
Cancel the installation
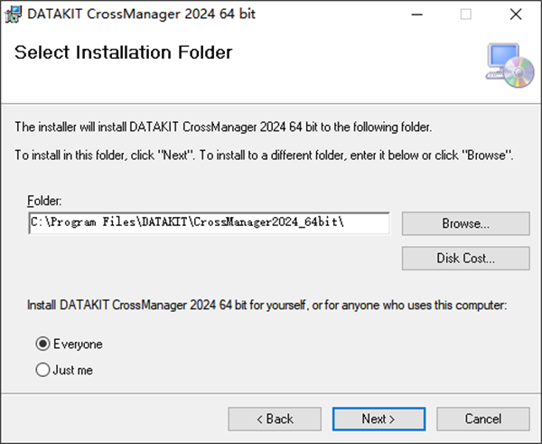click(483, 419)
